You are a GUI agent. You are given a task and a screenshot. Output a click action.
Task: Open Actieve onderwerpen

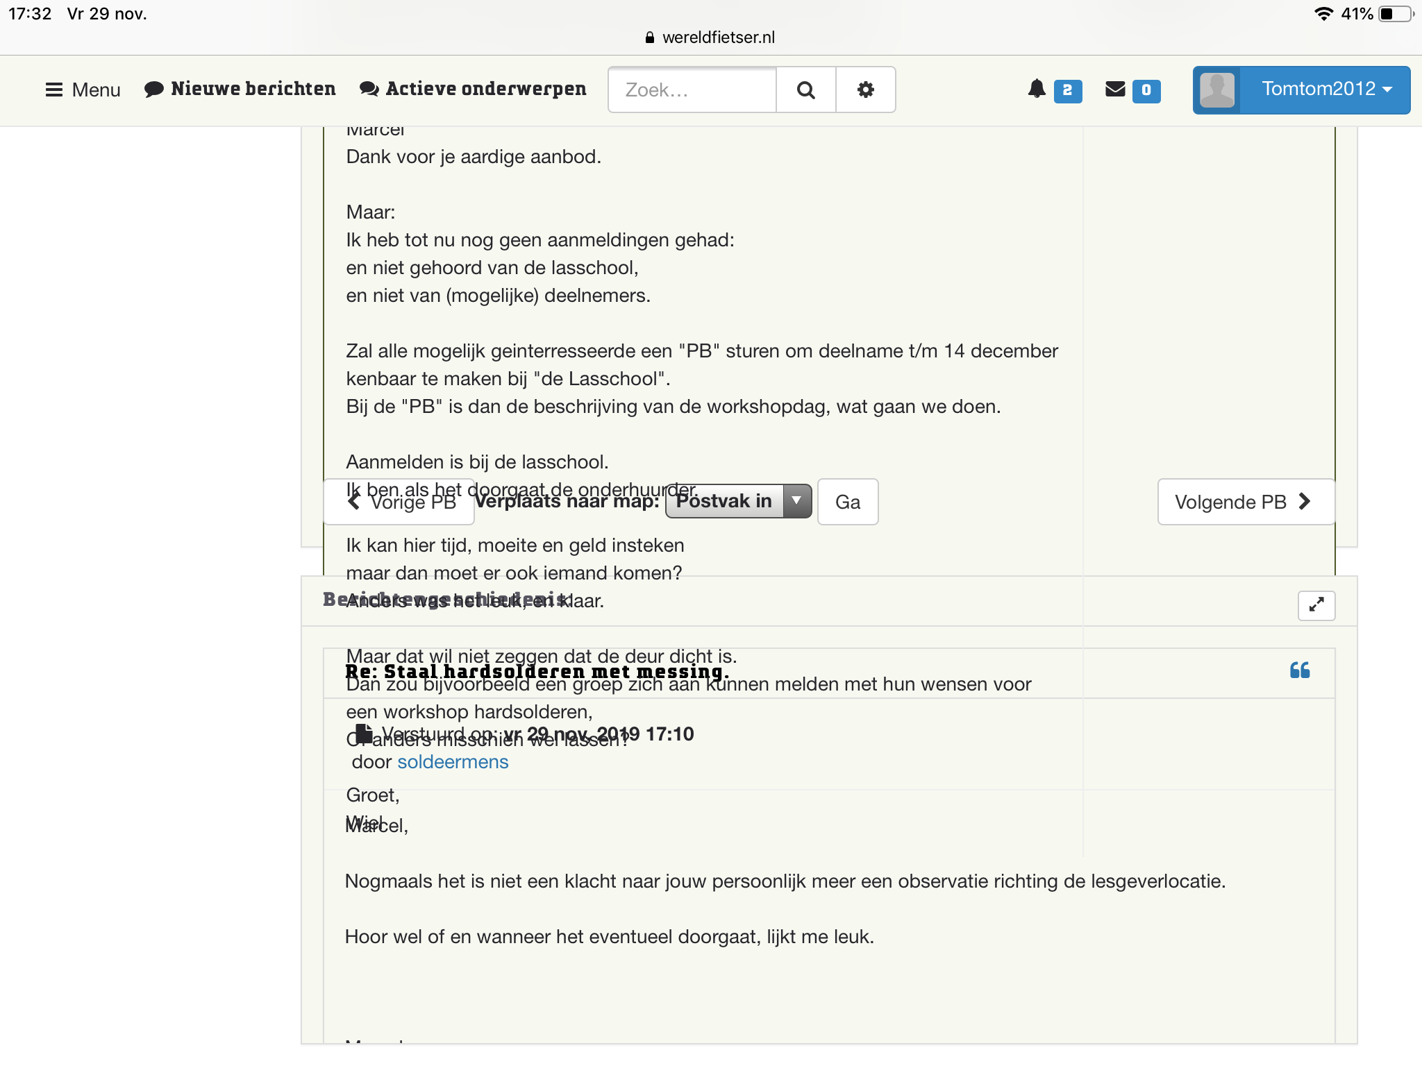473,90
